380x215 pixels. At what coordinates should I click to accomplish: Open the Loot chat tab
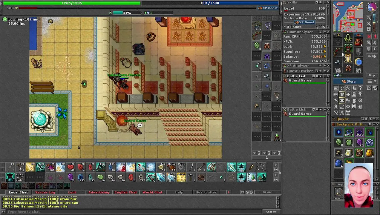point(72,192)
